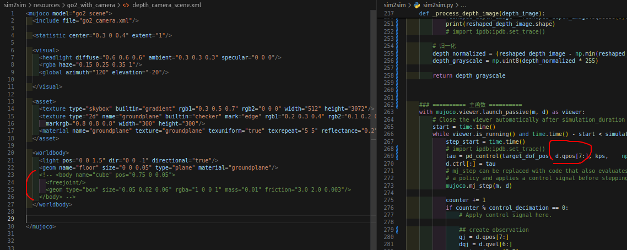Click the markrgb="0.8 0.8 0.8" line
Viewport: 627px width, 250px height.
[x=125, y=123]
